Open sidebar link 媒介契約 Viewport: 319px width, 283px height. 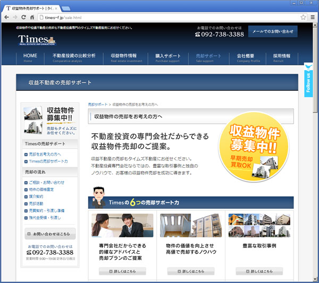click(x=36, y=196)
